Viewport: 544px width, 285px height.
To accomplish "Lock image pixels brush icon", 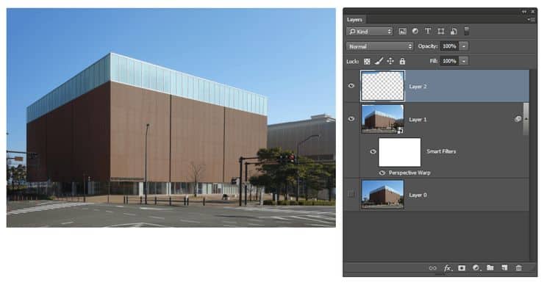I will click(x=379, y=62).
